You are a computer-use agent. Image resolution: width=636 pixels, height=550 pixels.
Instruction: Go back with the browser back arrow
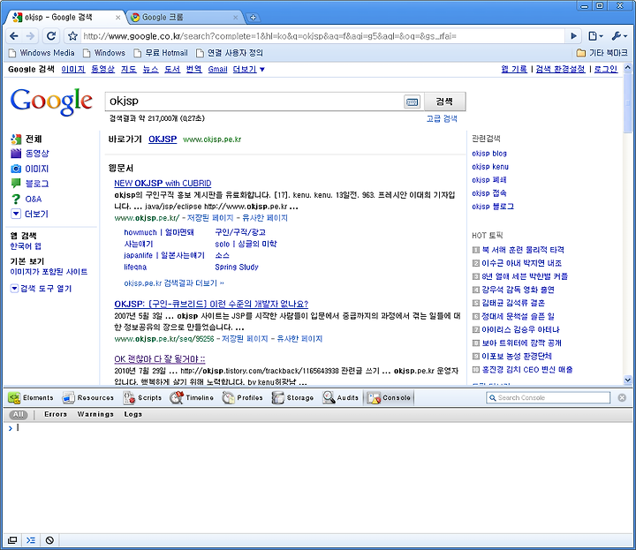coord(14,36)
